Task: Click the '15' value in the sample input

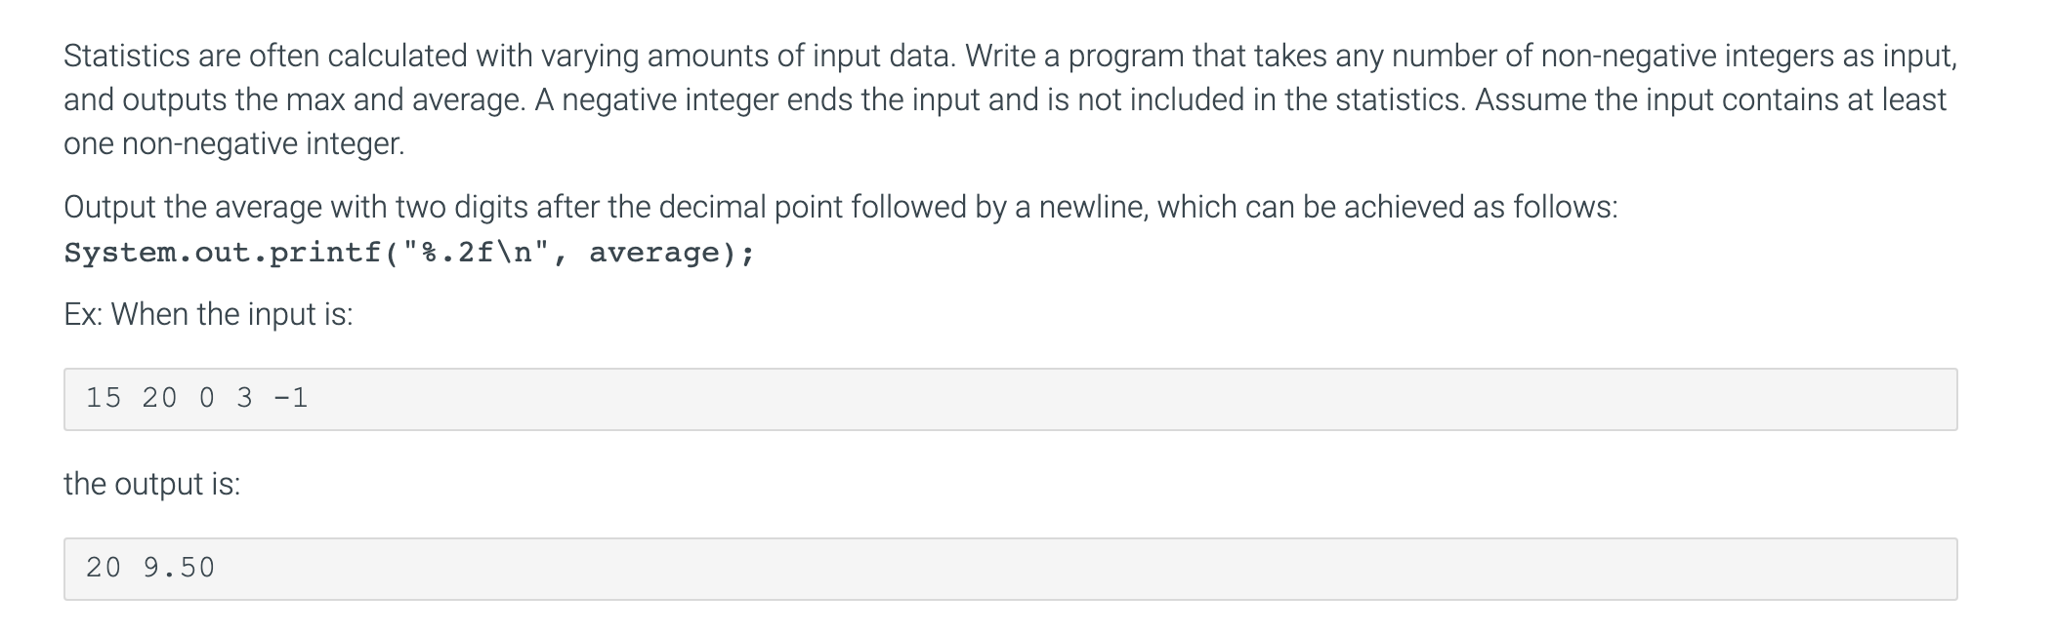Action: pyautogui.click(x=104, y=398)
